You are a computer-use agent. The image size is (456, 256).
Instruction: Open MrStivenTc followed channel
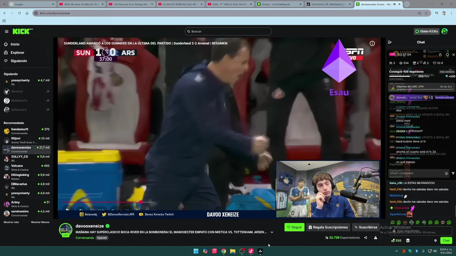[27, 101]
